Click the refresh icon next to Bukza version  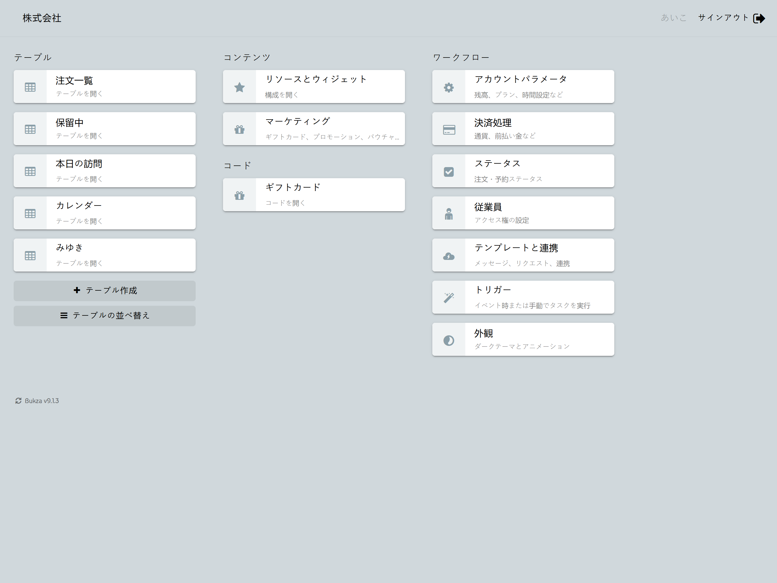(18, 401)
